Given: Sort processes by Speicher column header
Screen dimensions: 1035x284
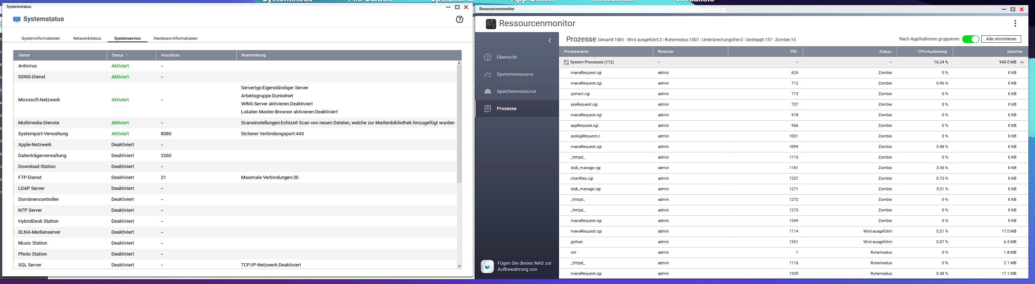Looking at the screenshot, I should coord(990,52).
